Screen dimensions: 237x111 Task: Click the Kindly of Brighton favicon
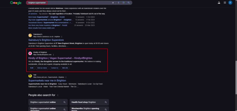[x=30, y=53]
